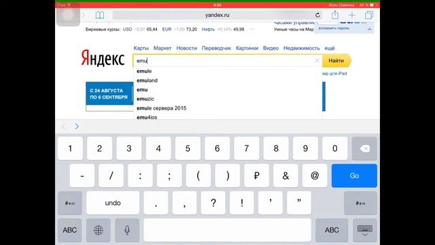This screenshot has width=435, height=245.
Task: Change keyboard language with globe key
Action: tap(98, 230)
